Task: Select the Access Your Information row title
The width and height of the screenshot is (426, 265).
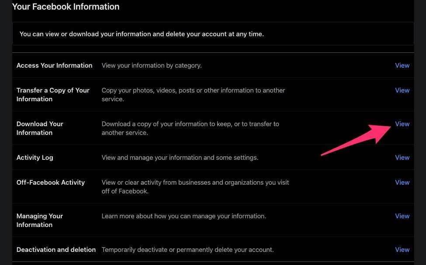Action: [x=54, y=65]
